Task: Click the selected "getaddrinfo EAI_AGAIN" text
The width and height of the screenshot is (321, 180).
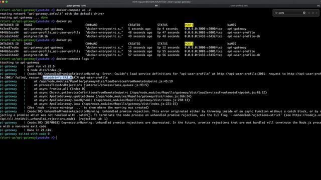Action: (58, 77)
